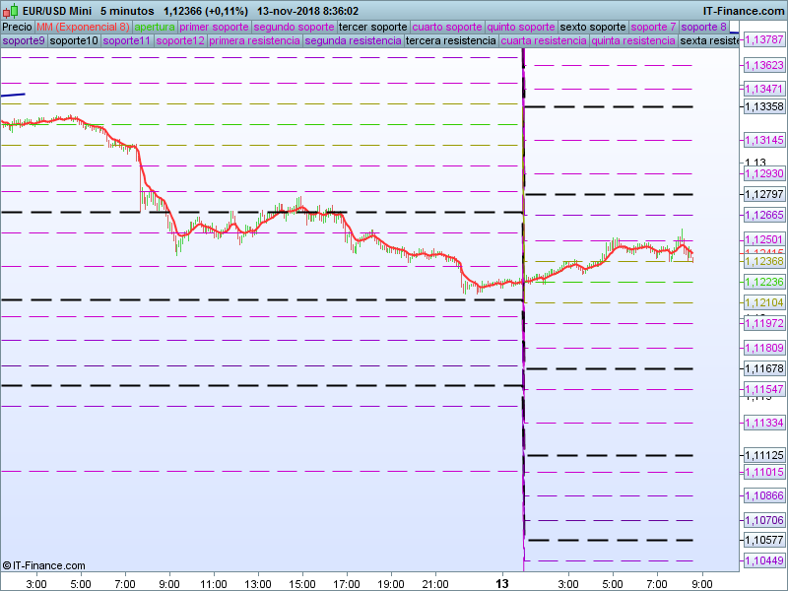Click the olive 1,12104 price level tag

click(x=764, y=302)
